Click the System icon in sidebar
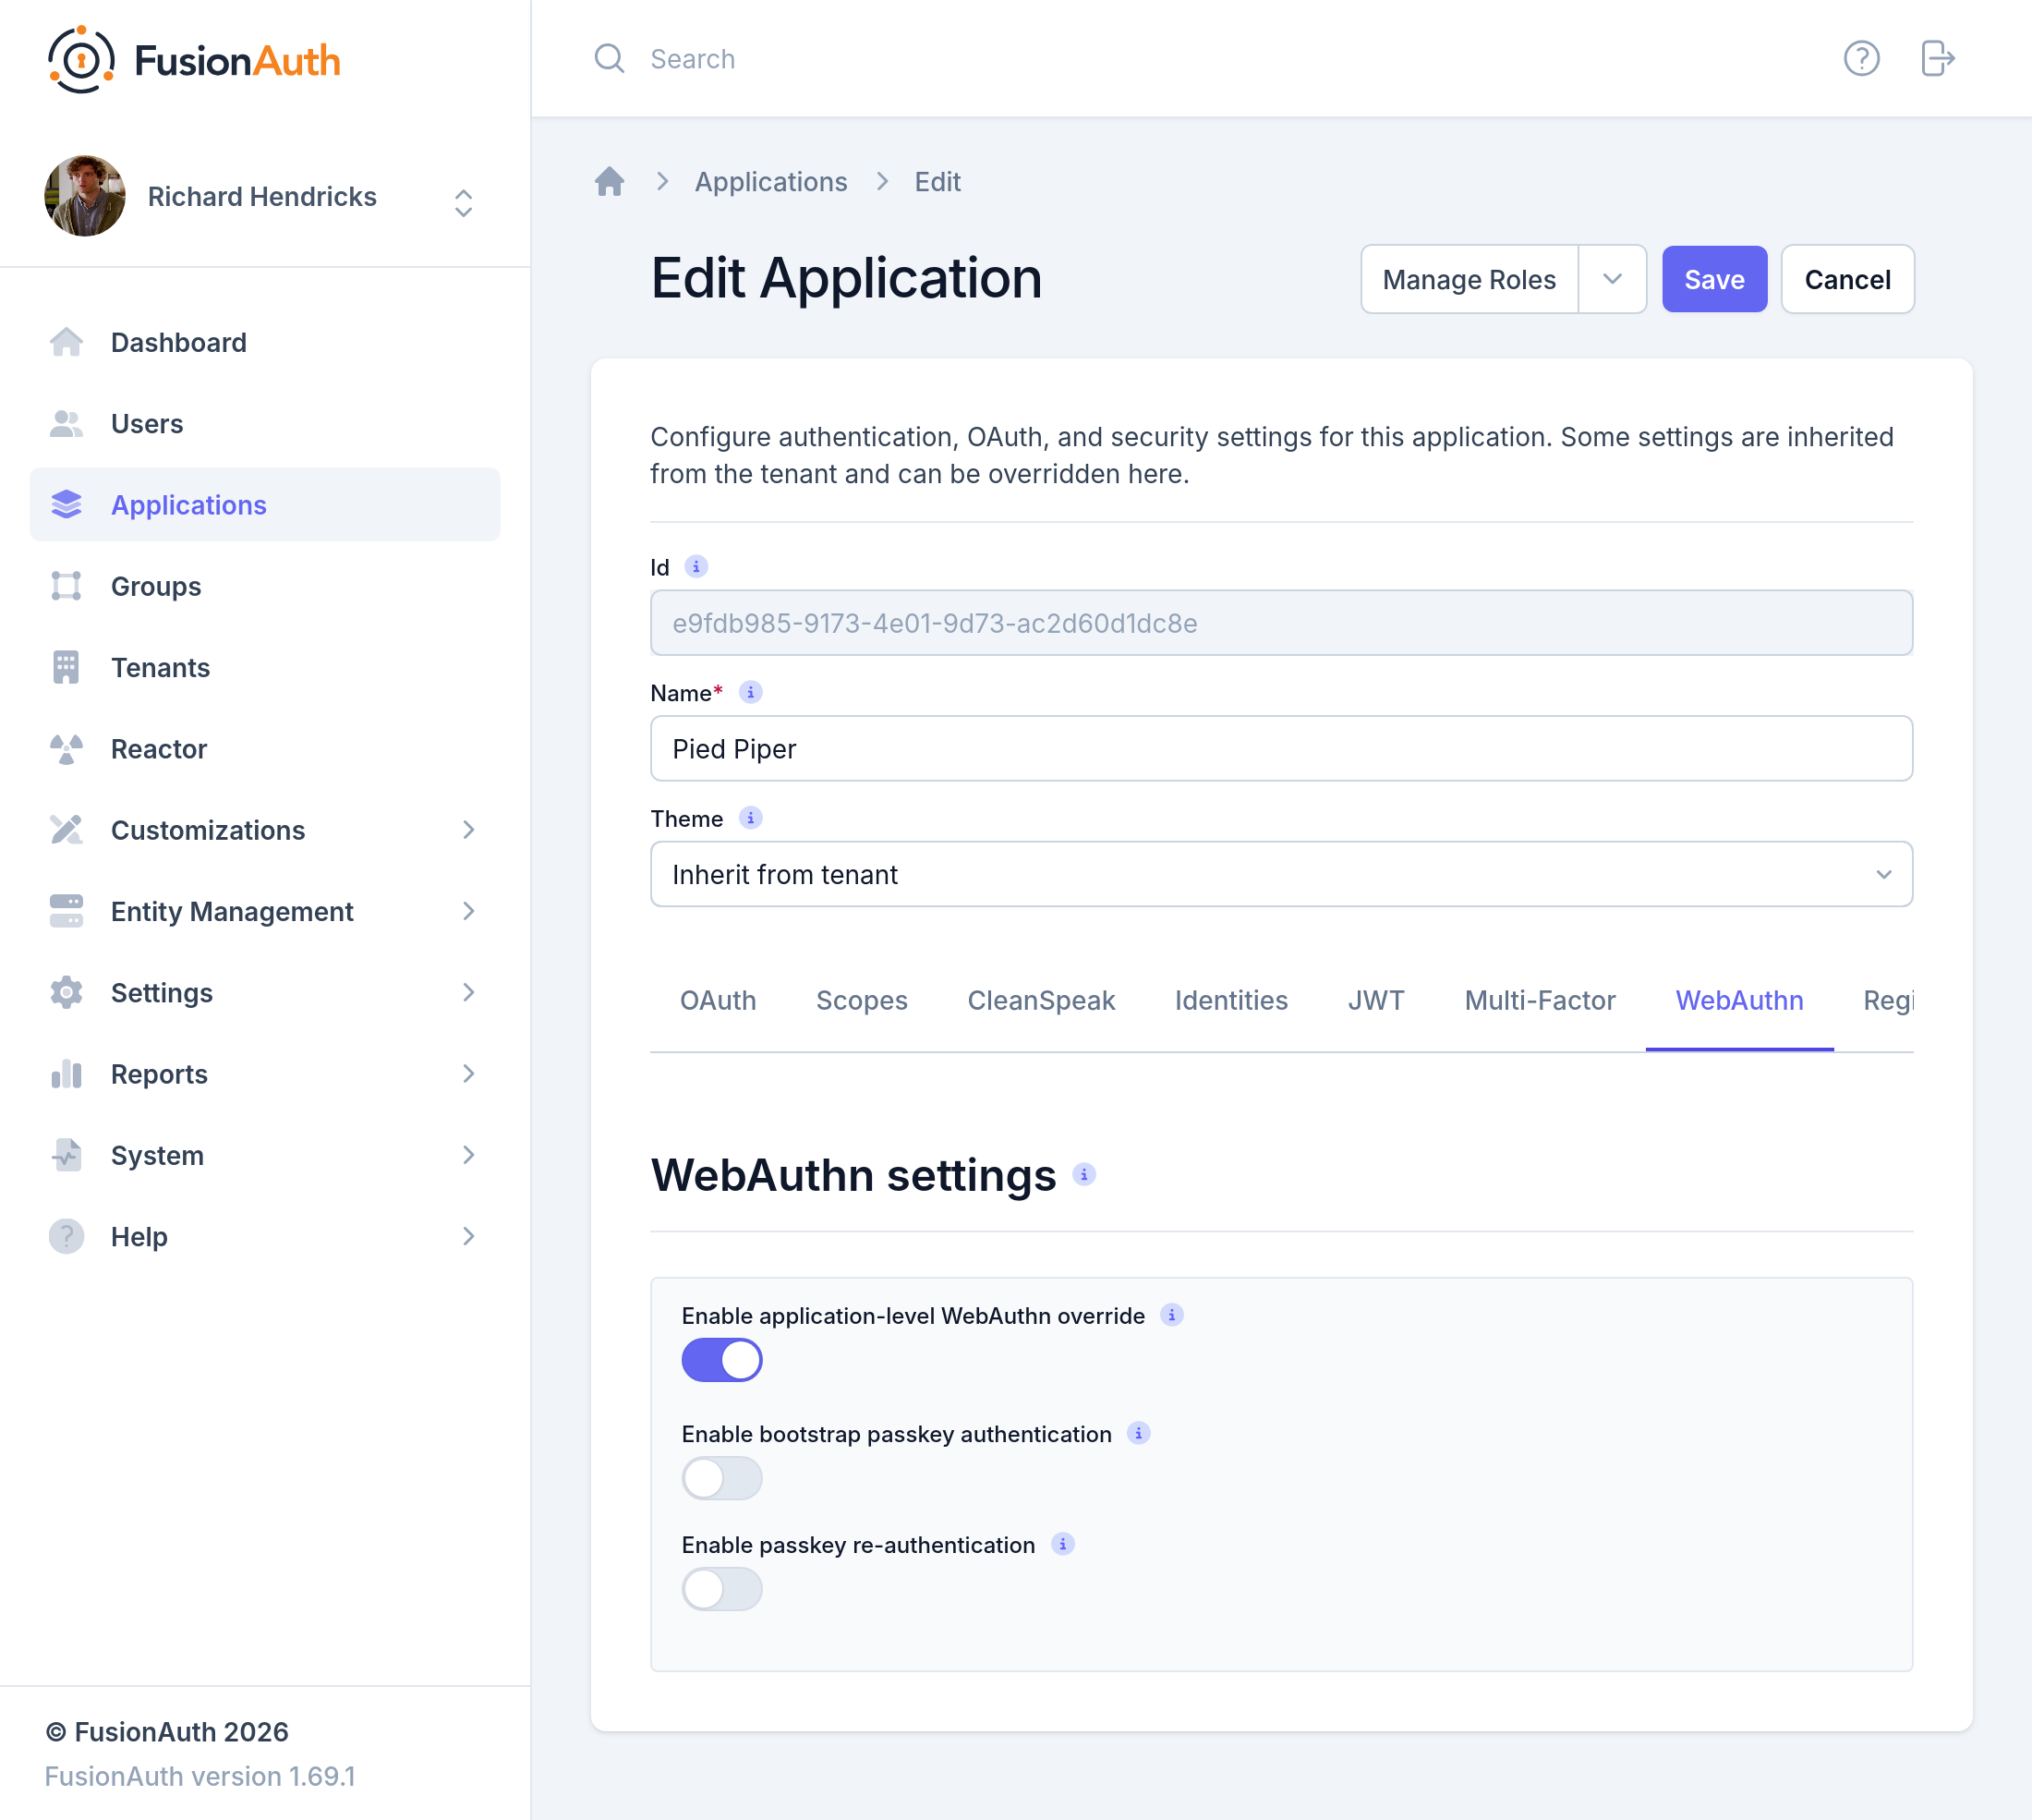 click(66, 1155)
